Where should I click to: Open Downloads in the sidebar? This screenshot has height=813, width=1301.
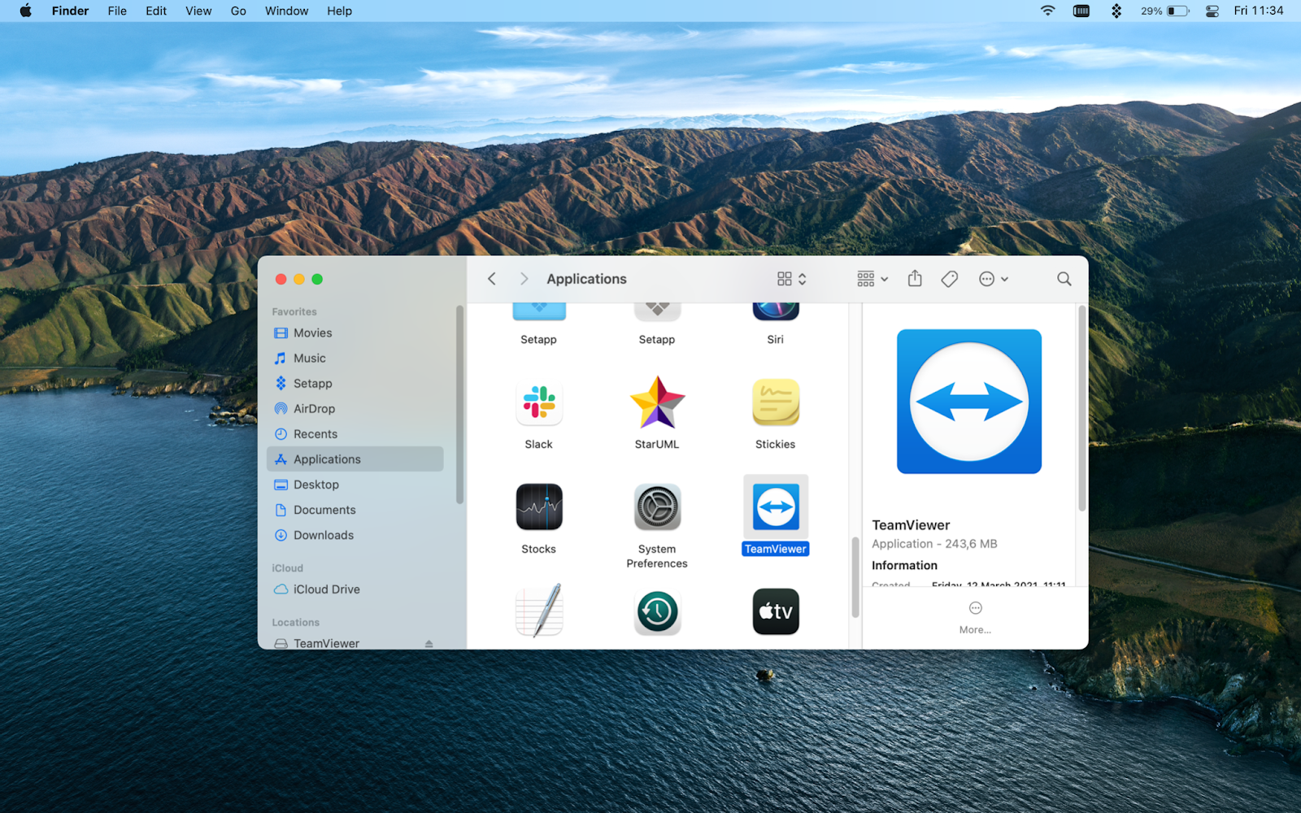pyautogui.click(x=355, y=535)
